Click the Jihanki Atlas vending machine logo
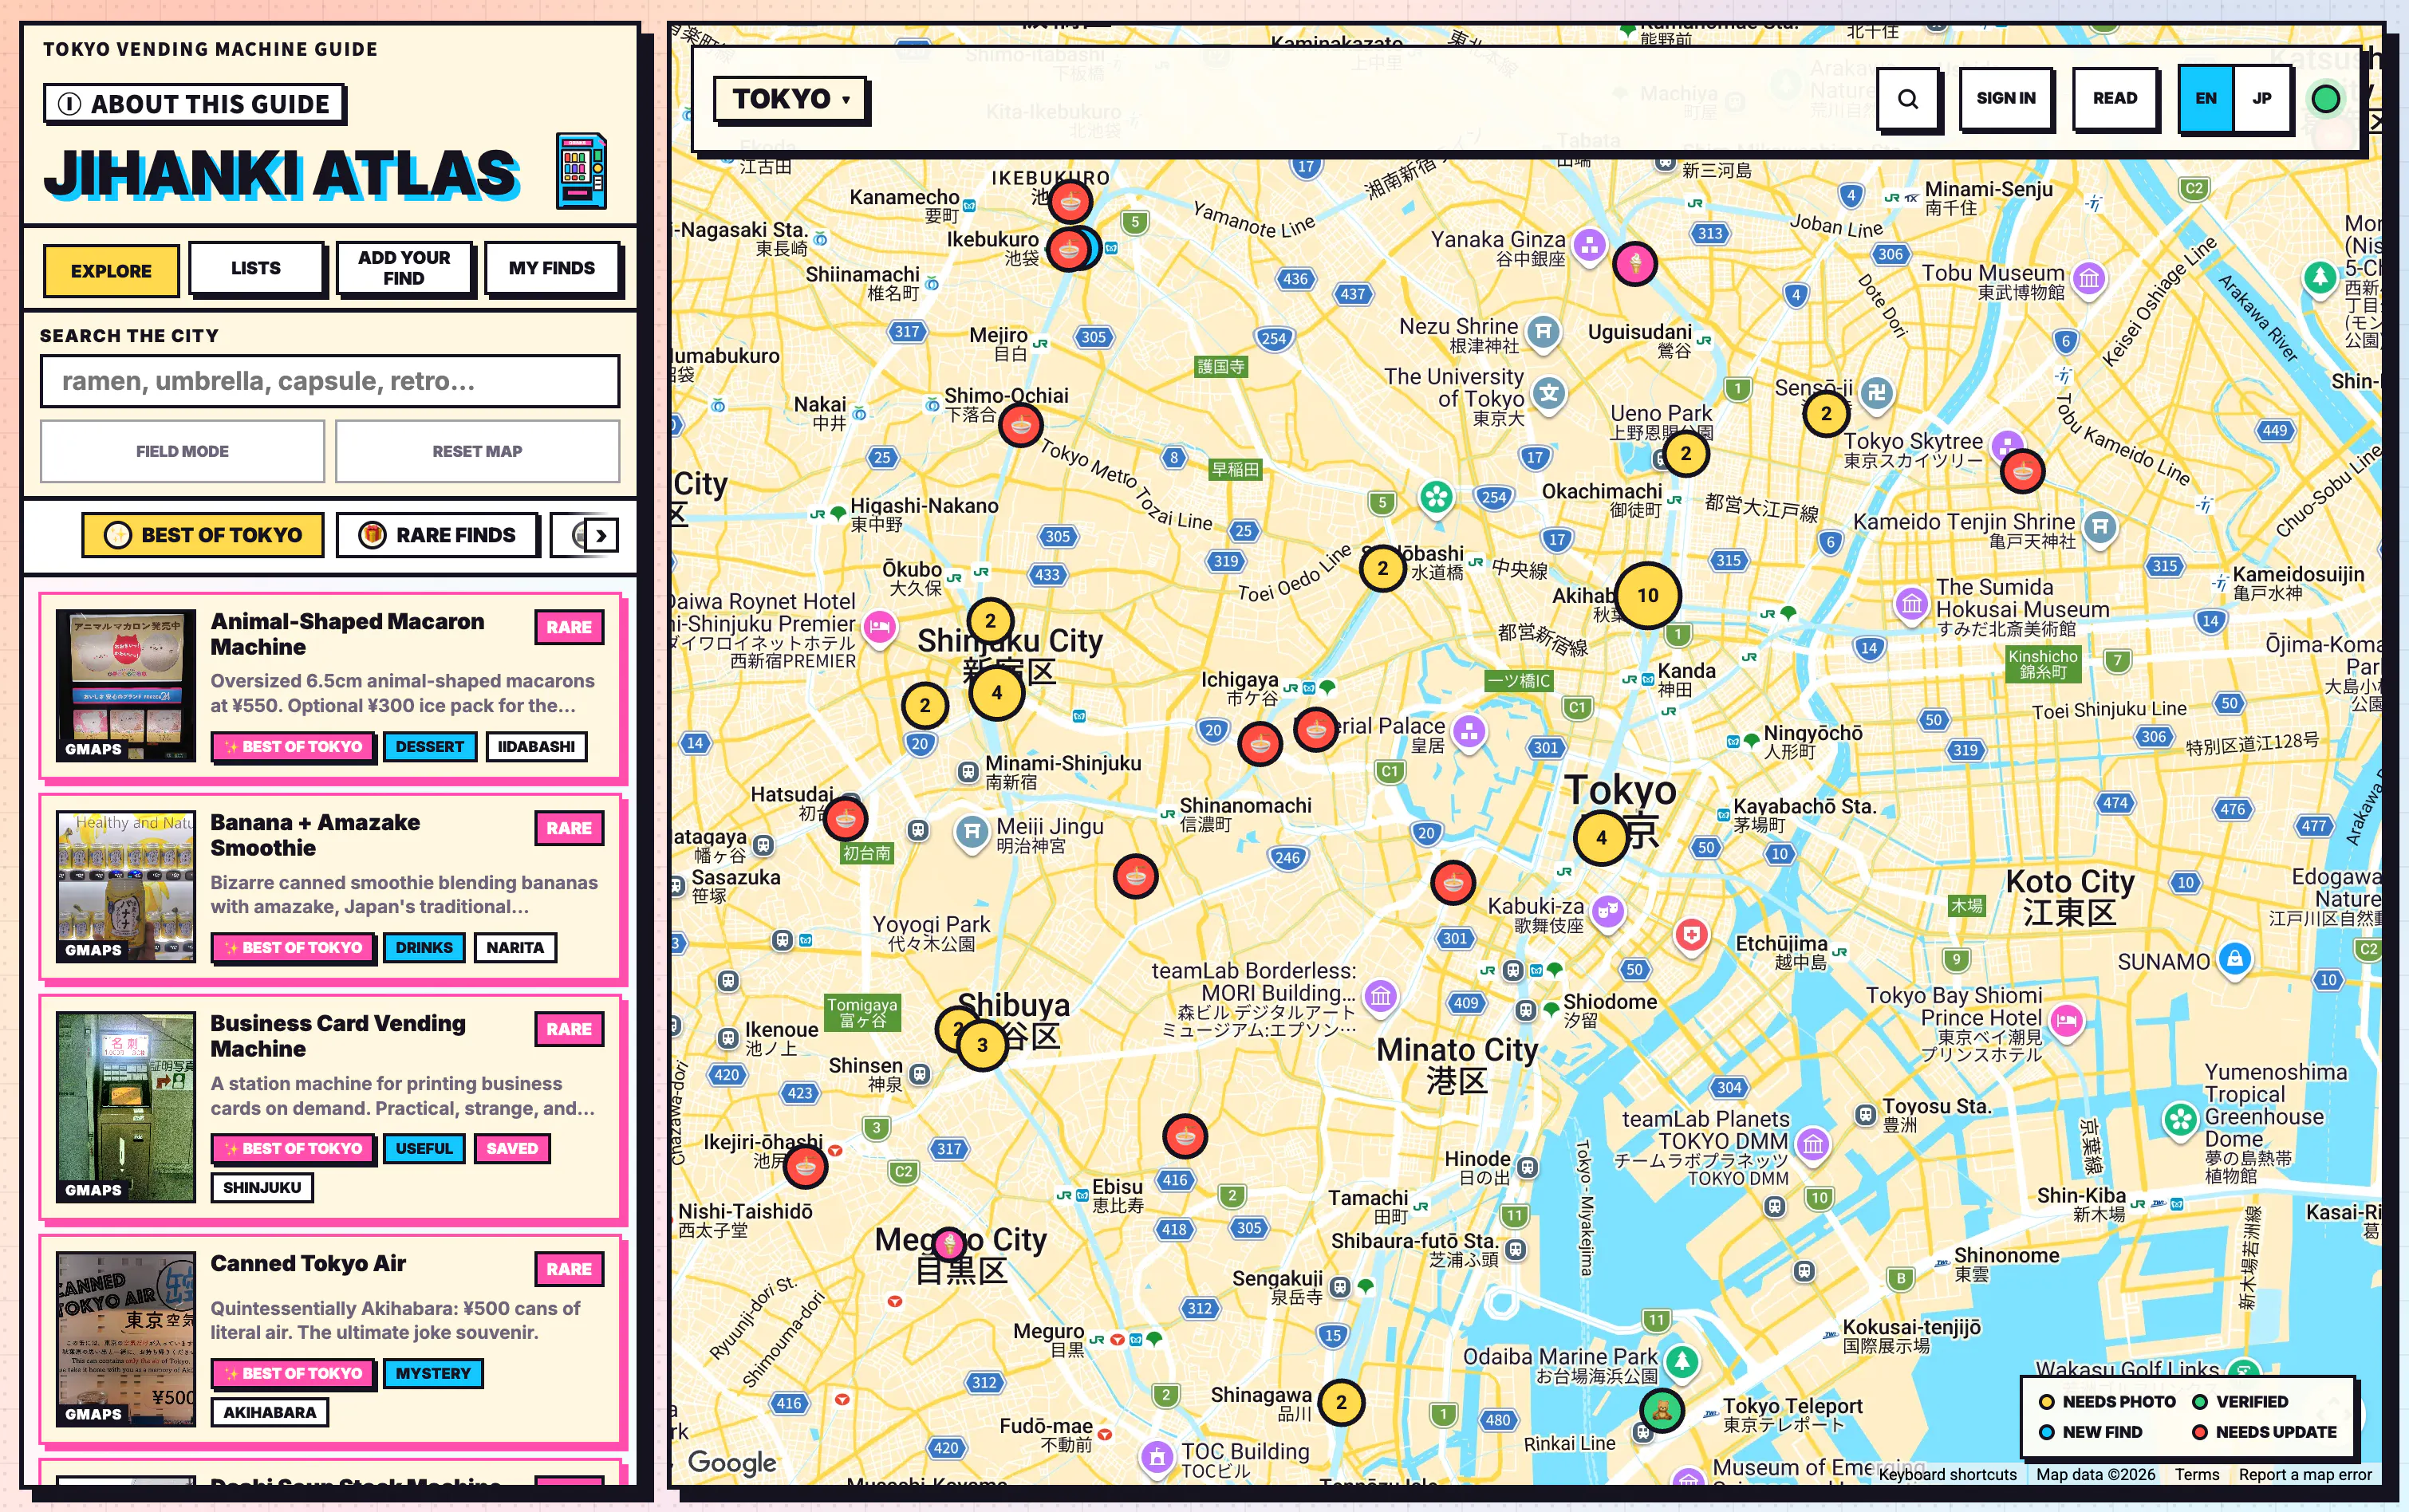The height and width of the screenshot is (1512, 2409). tap(581, 170)
